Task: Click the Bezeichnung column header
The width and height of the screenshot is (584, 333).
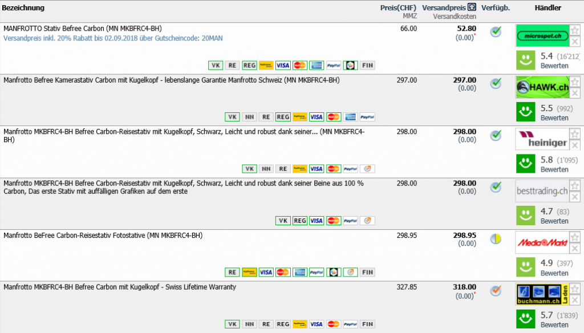Action: (x=23, y=7)
